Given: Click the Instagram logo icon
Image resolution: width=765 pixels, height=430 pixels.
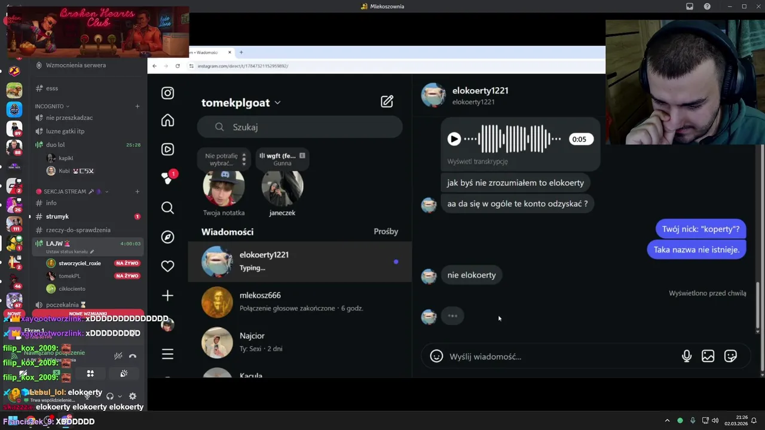Looking at the screenshot, I should [168, 93].
